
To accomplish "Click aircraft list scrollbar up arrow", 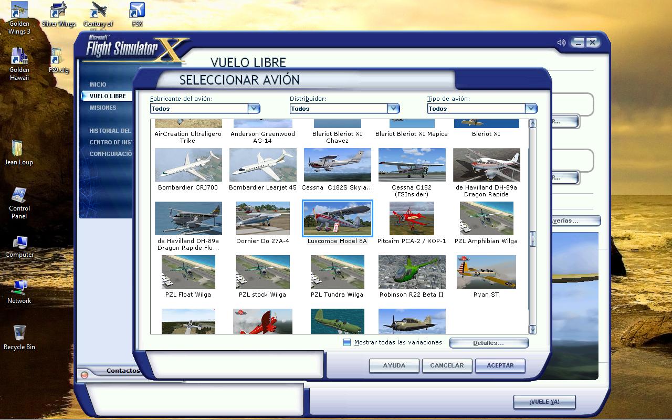I will point(532,123).
